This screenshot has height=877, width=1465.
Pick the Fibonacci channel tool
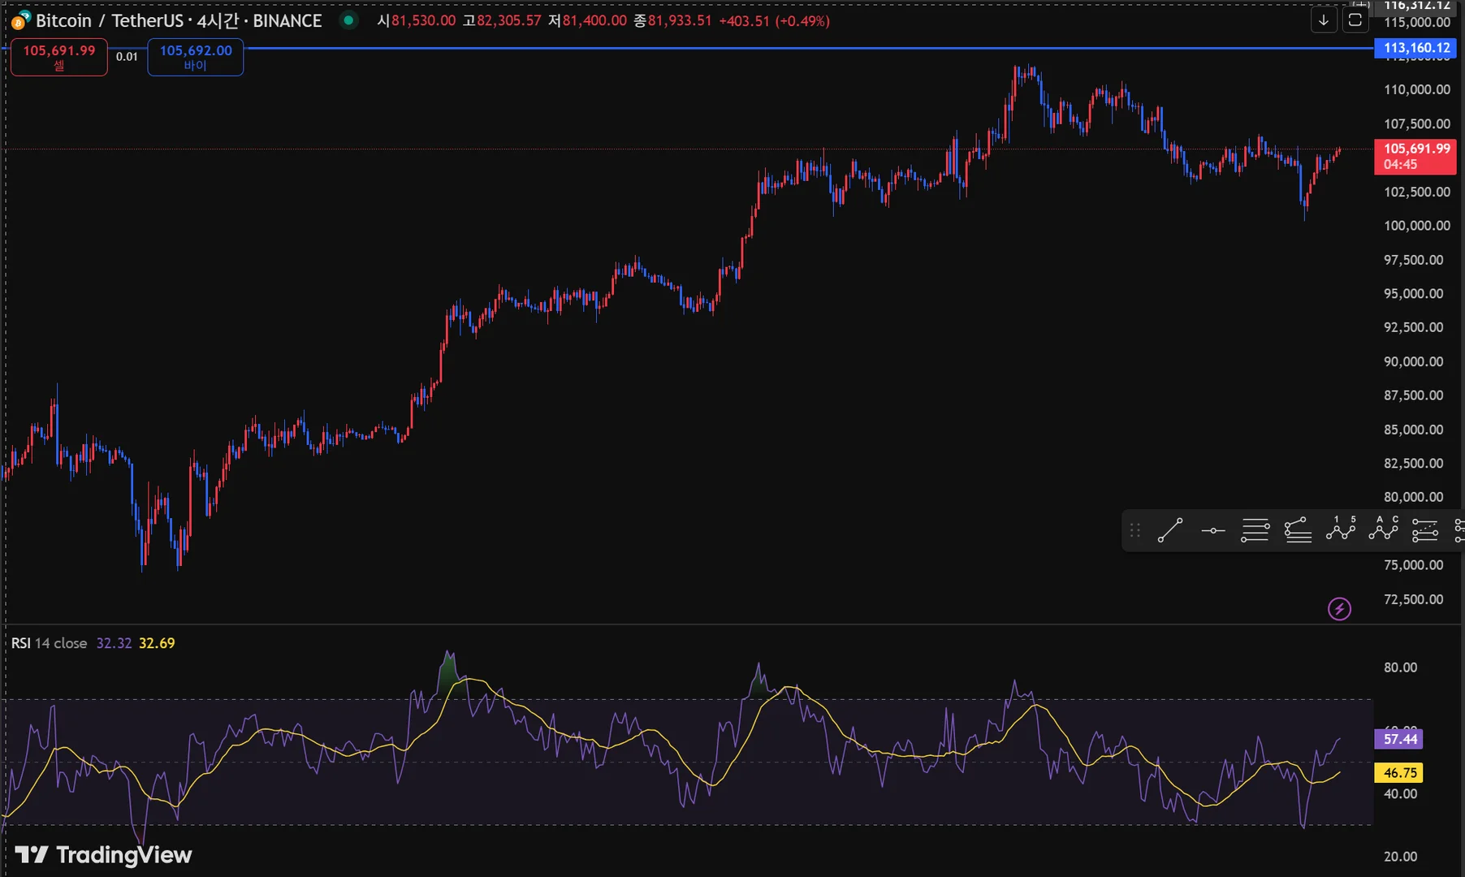click(1425, 530)
